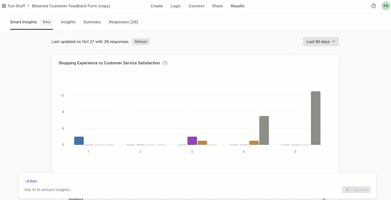The width and height of the screenshot is (391, 200).
Task: Go to the Create section
Action: 157,6
